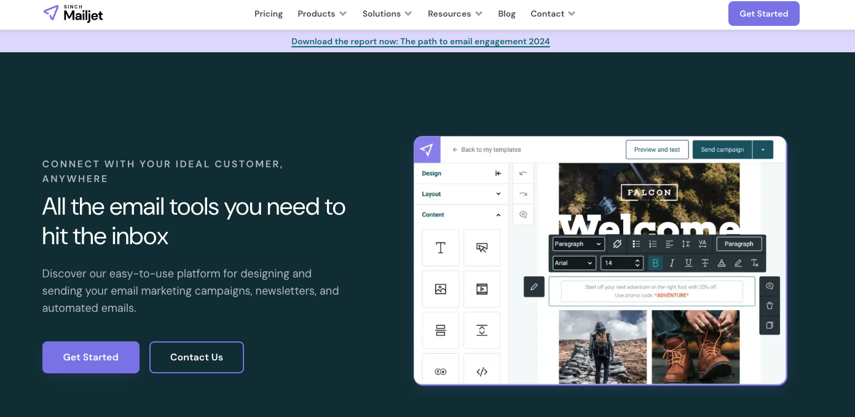This screenshot has width=855, height=417.
Task: Add comment on the selected block
Action: click(x=770, y=286)
